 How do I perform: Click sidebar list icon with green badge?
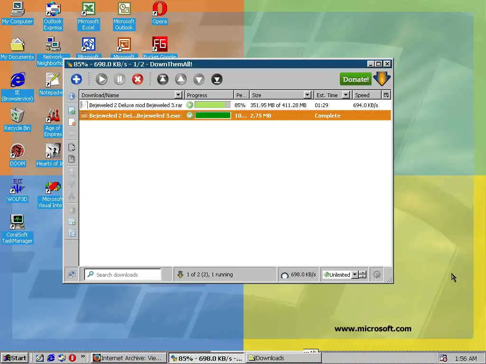pyautogui.click(x=72, y=222)
